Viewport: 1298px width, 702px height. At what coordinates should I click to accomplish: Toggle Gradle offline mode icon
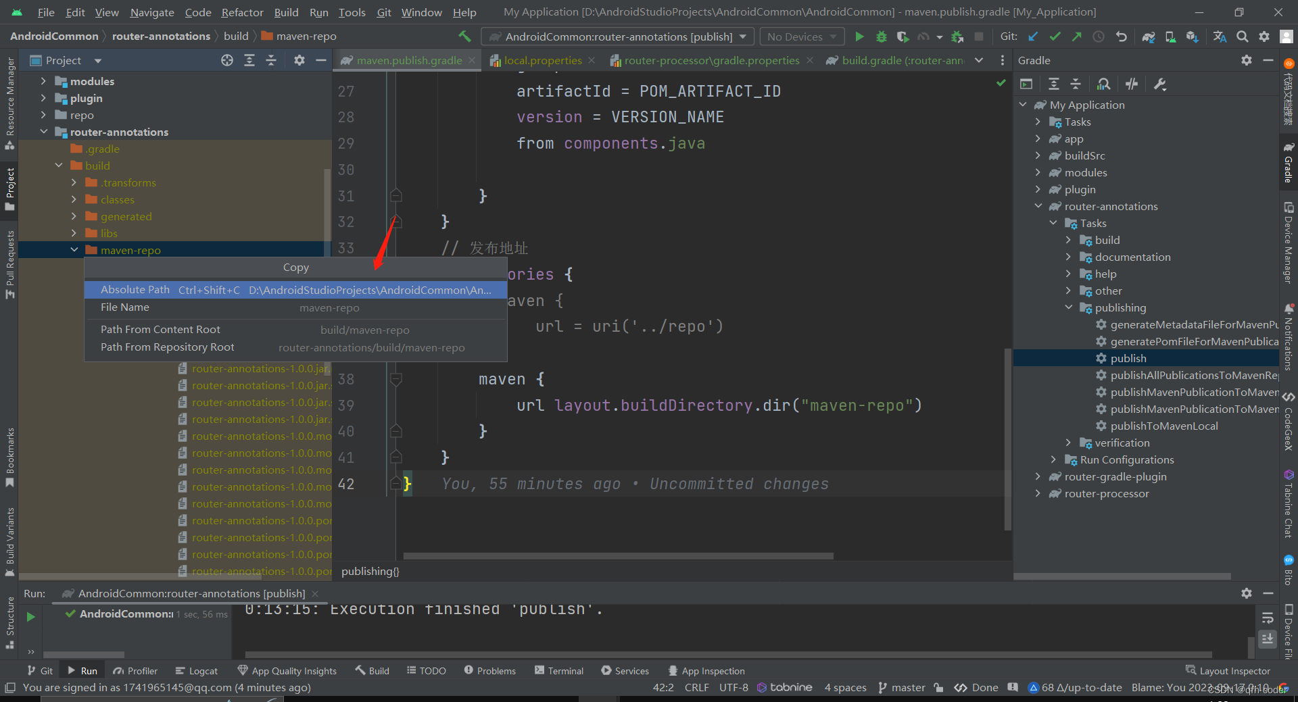pyautogui.click(x=1132, y=84)
